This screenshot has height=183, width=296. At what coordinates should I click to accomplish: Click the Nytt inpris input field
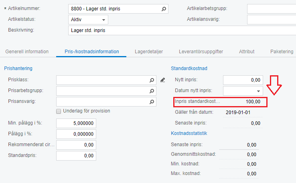tap(243, 80)
